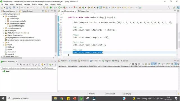Open the dropdown arrow next to Debug icon
This screenshot has height=101, width=180.
tap(57, 8)
